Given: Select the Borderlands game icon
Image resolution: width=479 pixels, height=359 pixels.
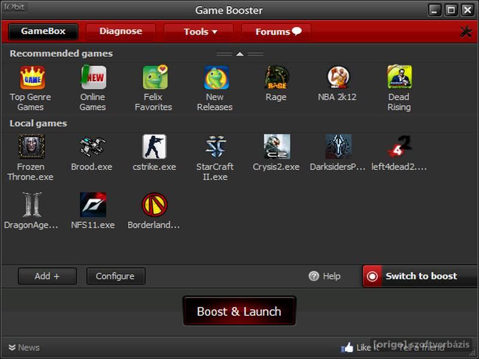Looking at the screenshot, I should pos(154,205).
